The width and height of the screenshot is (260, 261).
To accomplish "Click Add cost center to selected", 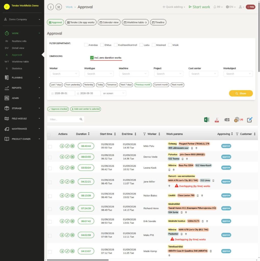I will coord(86,109).
